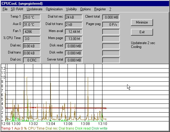Select the % CPU Time value box
Image resolution: width=170 pixels, height=132 pixels.
[x=32, y=39]
